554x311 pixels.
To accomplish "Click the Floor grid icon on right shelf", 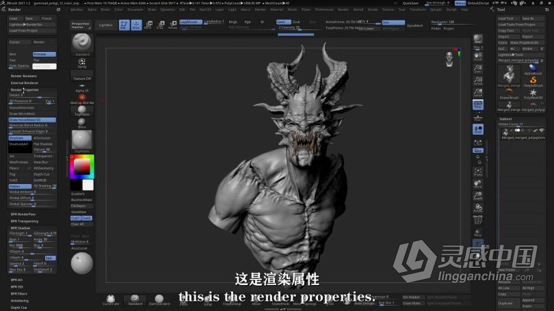I will pyautogui.click(x=478, y=118).
